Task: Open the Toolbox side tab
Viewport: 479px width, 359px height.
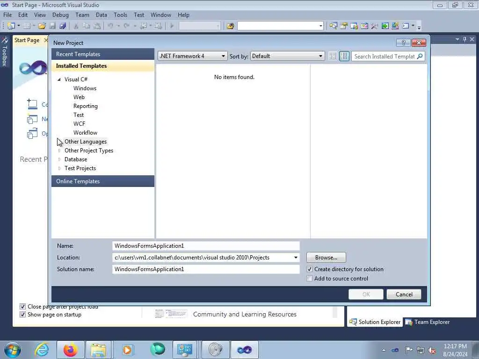Action: tap(5, 51)
